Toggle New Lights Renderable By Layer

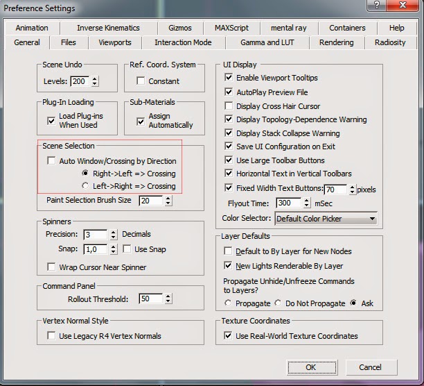tap(228, 265)
